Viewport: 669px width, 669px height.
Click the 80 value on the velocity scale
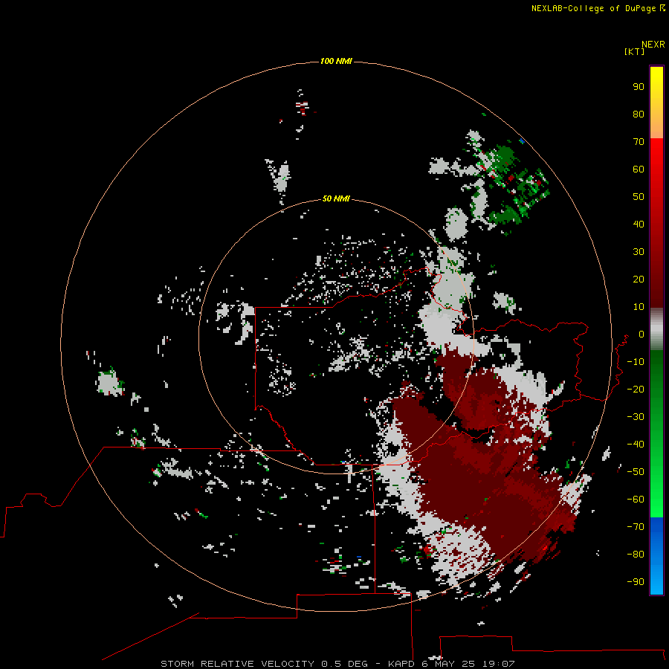(x=639, y=114)
